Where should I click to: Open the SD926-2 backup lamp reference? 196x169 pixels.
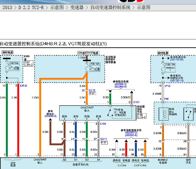tap(50, 116)
